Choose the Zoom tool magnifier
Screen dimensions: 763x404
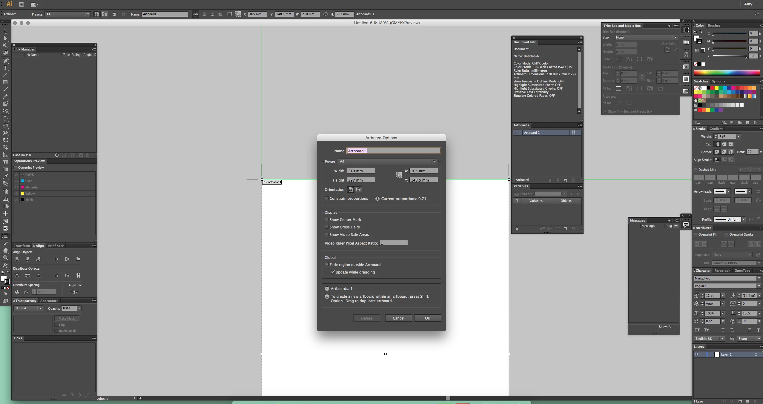[x=5, y=258]
